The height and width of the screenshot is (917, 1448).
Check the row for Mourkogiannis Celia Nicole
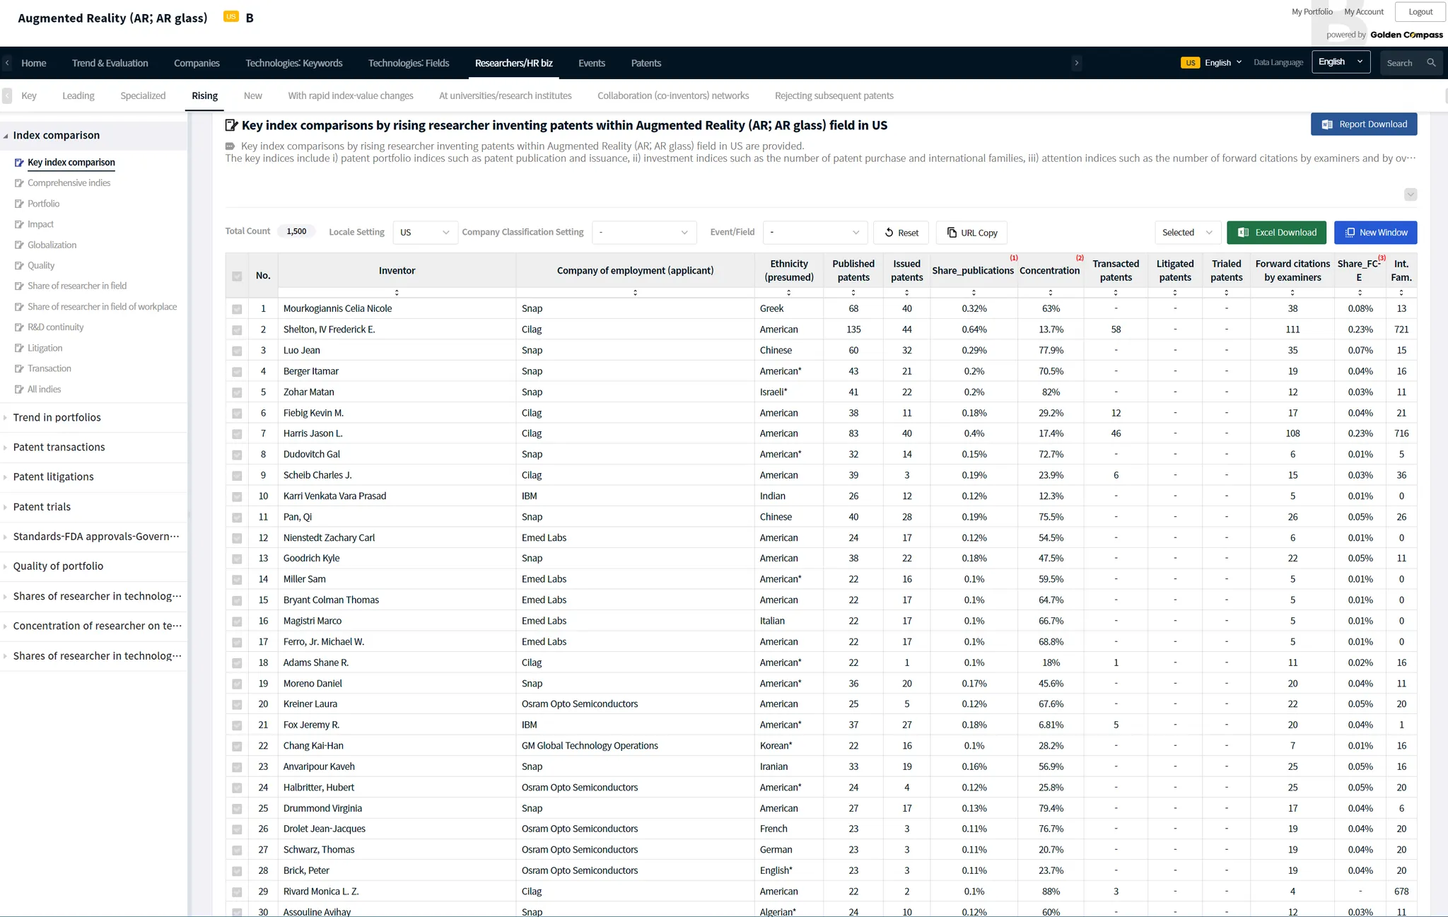click(237, 309)
